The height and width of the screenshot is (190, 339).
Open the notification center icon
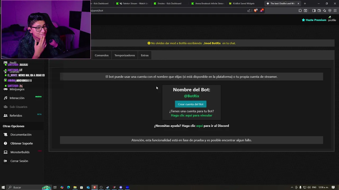333,187
